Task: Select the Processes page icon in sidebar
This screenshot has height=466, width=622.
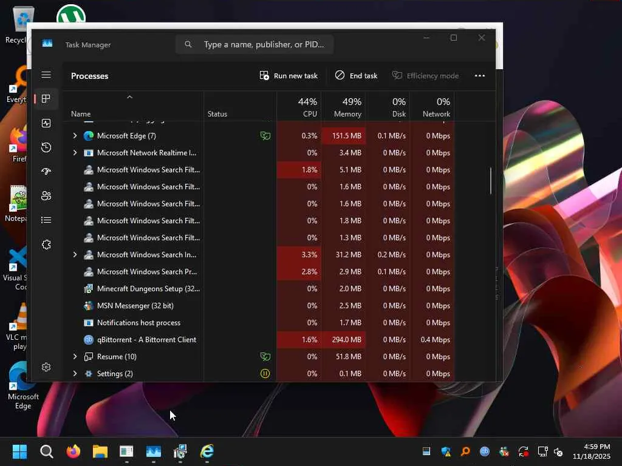Action: click(46, 99)
